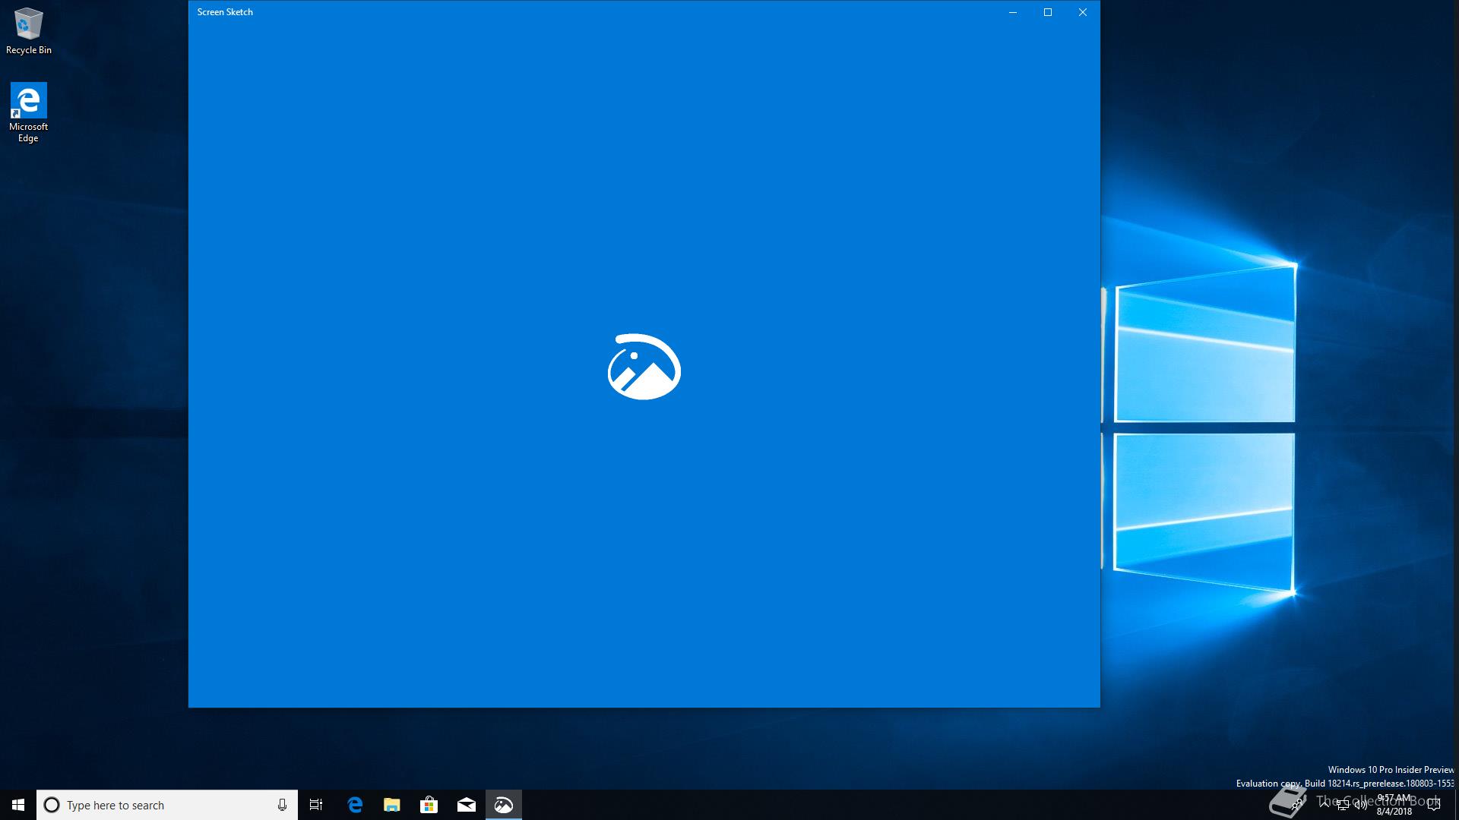Screen dimensions: 1459x820
Task: Open People icon in taskbar
Action: point(1297,804)
